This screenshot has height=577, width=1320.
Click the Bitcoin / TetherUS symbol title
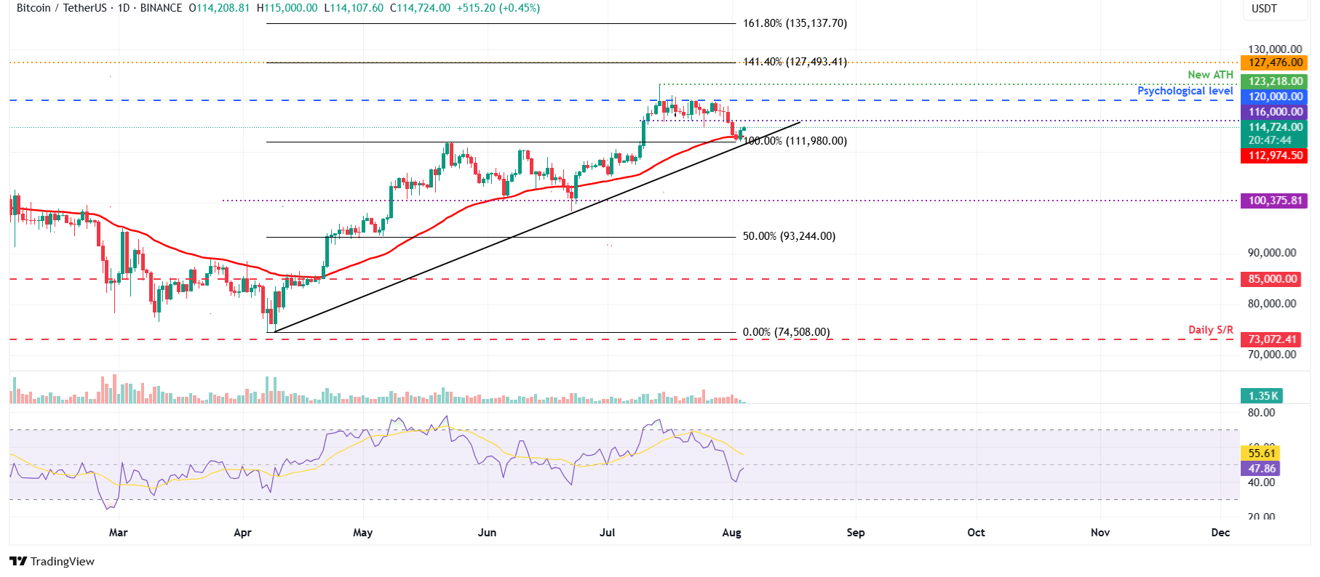[61, 8]
